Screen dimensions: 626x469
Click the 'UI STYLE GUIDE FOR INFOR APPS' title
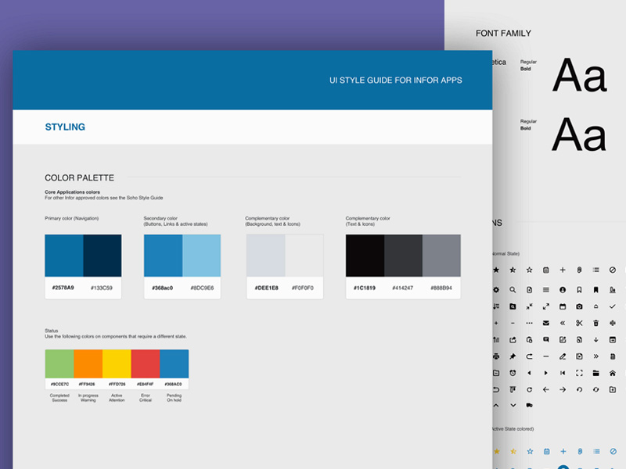(396, 81)
